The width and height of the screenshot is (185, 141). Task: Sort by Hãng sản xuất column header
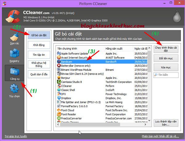pos(119,49)
